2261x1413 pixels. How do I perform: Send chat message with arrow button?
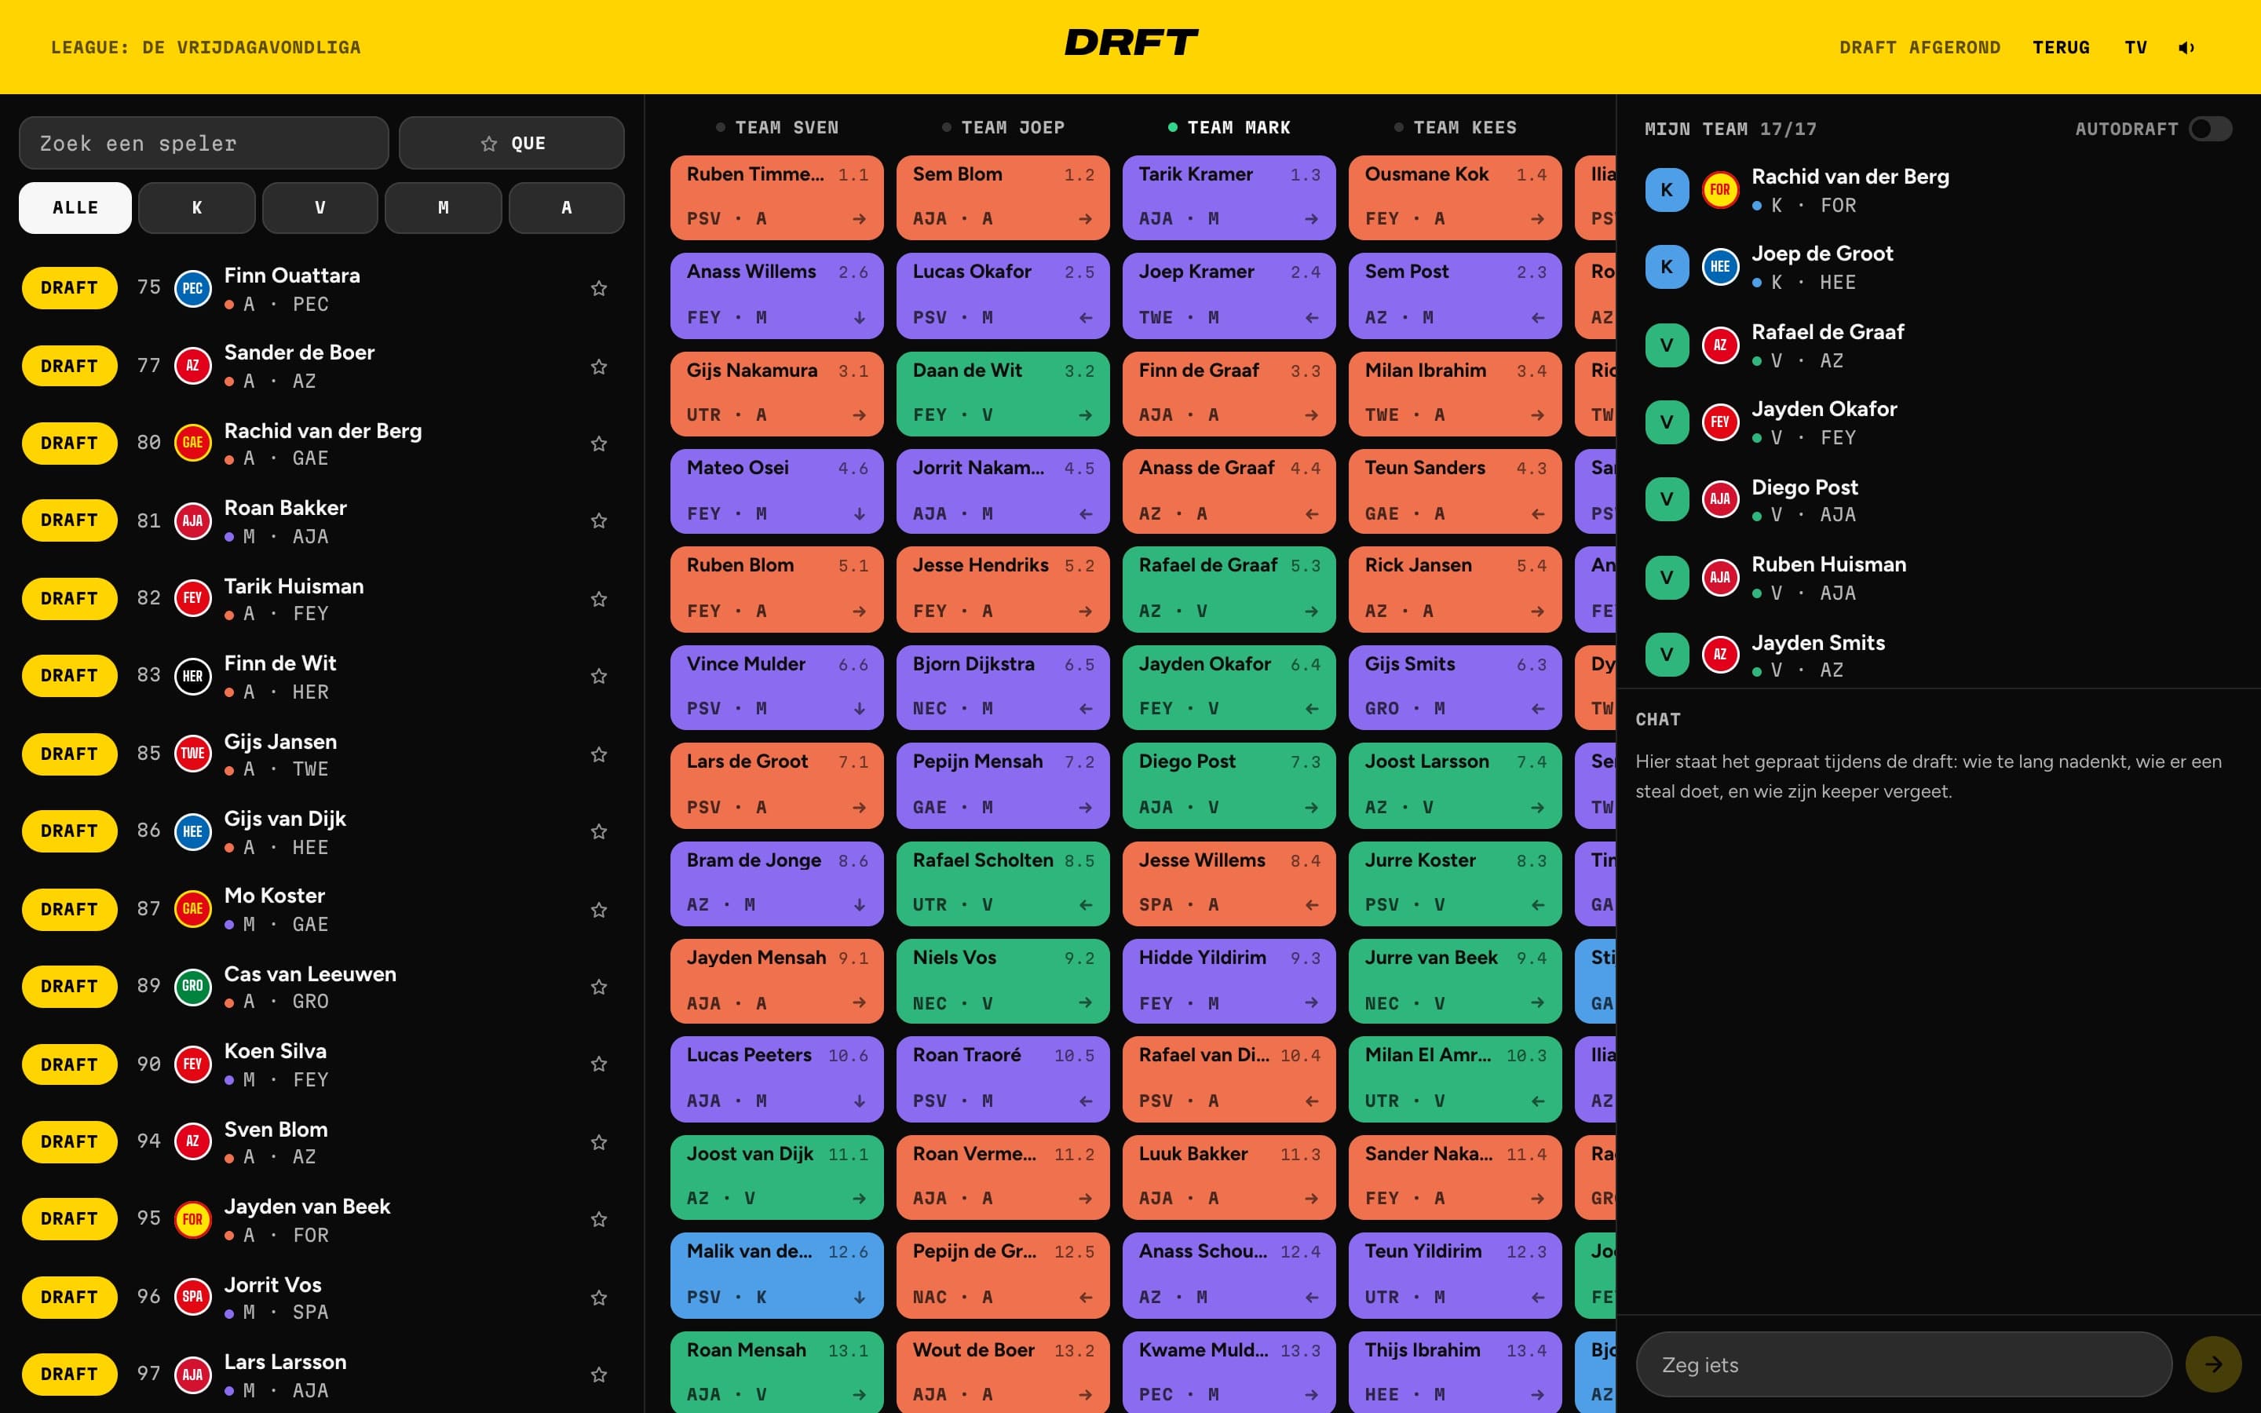(x=2213, y=1364)
